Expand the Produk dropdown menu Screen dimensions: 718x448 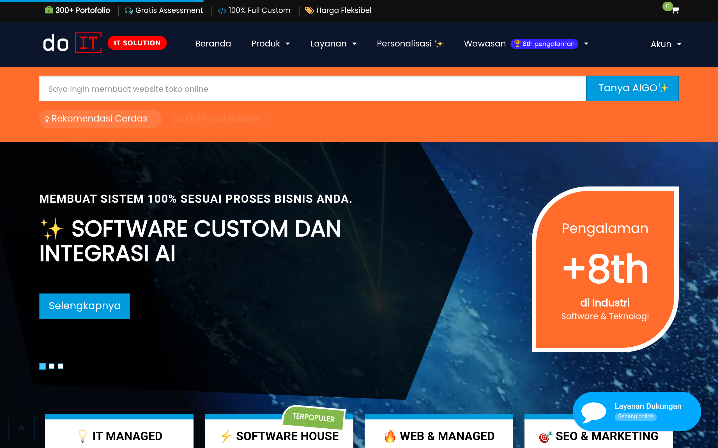(271, 44)
